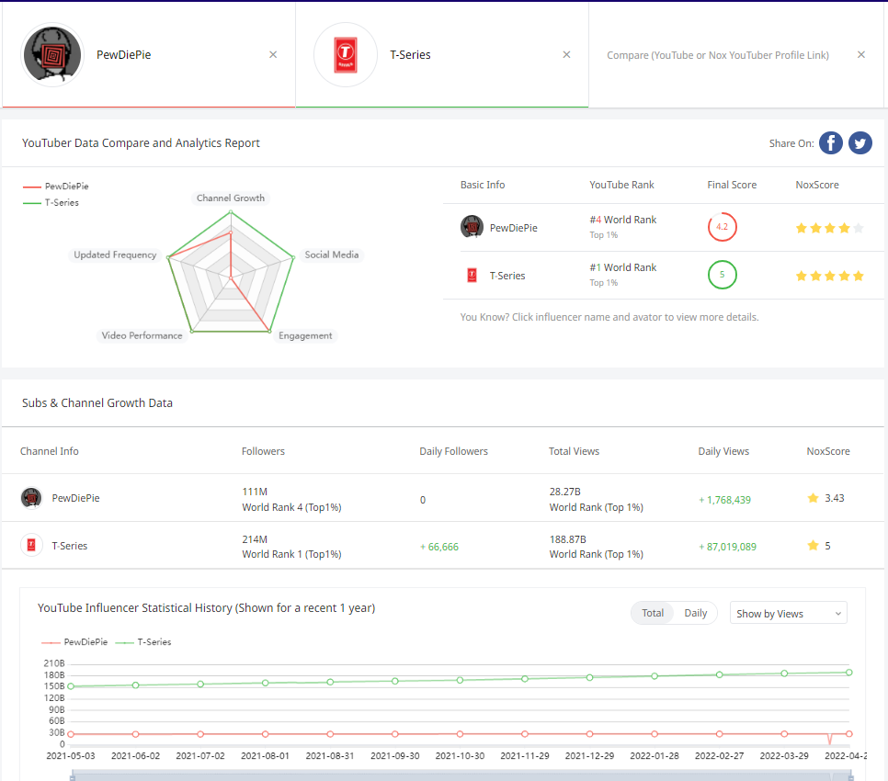This screenshot has width=888, height=781.
Task: Click the chart range slider bar
Action: pyautogui.click(x=461, y=776)
